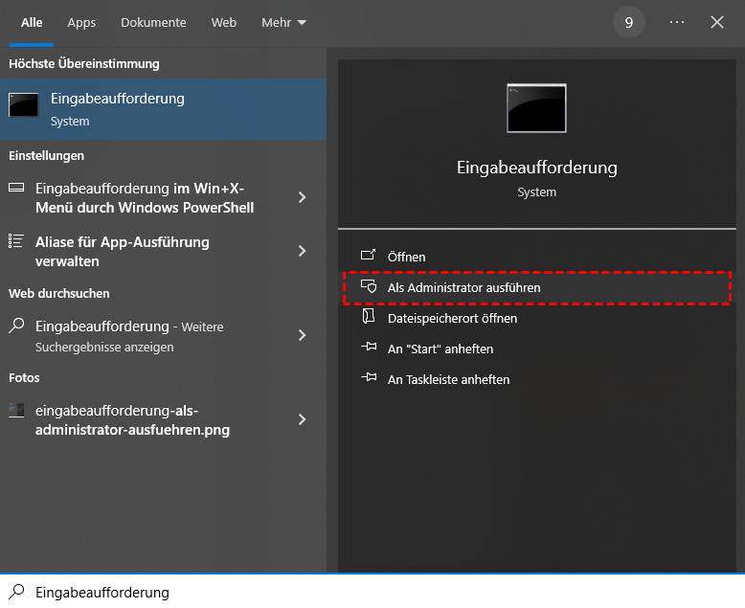Switch to the Apps tab
Image resolution: width=745 pixels, height=608 pixels.
coord(81,22)
